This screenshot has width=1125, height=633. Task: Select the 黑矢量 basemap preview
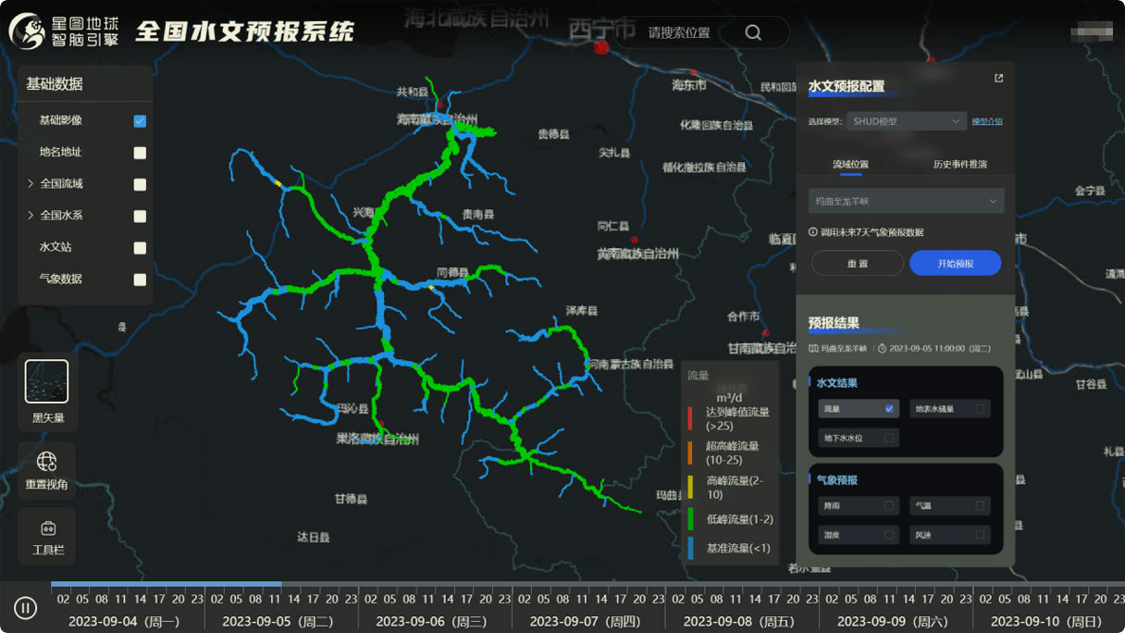pyautogui.click(x=45, y=380)
